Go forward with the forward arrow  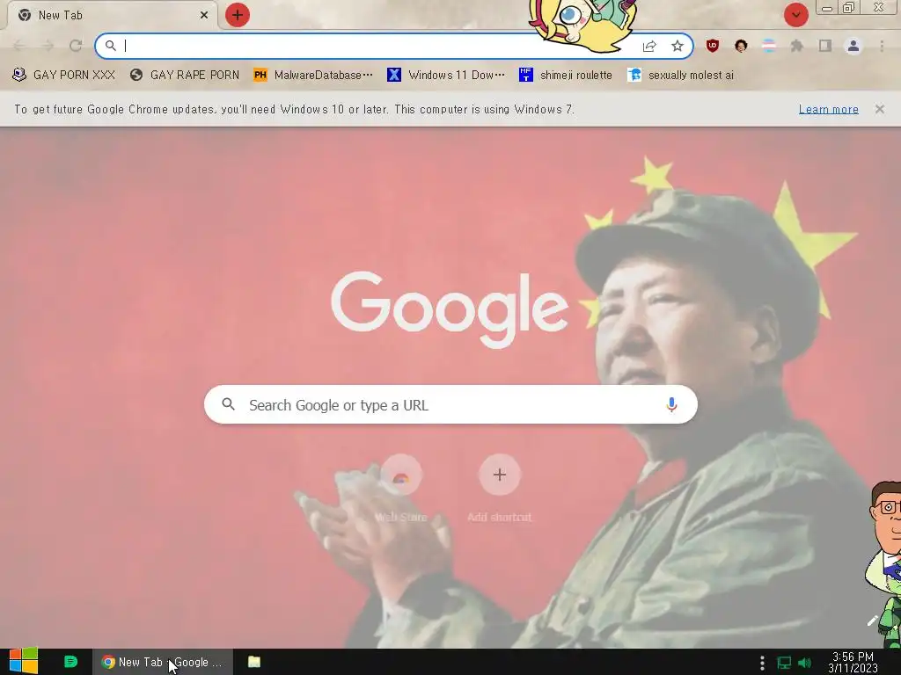(x=48, y=46)
